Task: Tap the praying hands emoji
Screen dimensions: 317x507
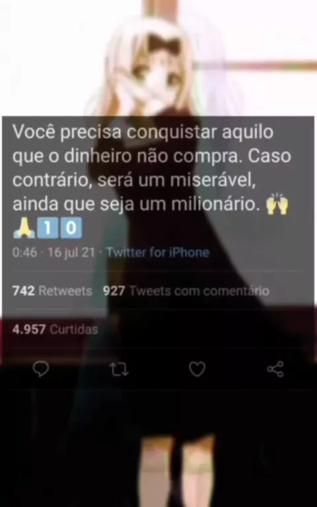Action: pos(24,228)
